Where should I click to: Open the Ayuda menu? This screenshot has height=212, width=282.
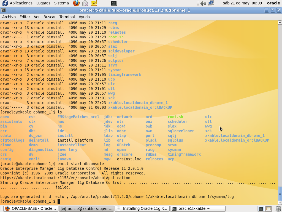click(84, 17)
